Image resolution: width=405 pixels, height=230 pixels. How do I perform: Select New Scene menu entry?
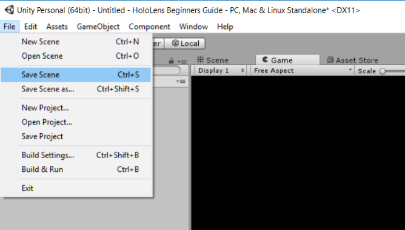point(80,42)
